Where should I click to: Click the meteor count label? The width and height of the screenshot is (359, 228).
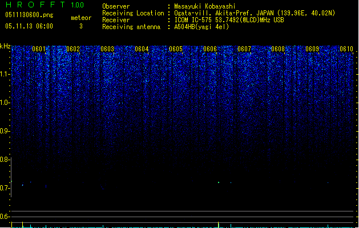pyautogui.click(x=81, y=18)
